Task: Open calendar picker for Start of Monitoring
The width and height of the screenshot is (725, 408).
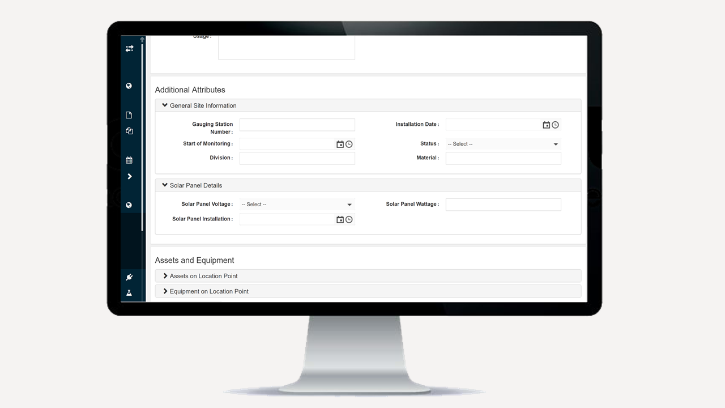Action: click(x=340, y=144)
